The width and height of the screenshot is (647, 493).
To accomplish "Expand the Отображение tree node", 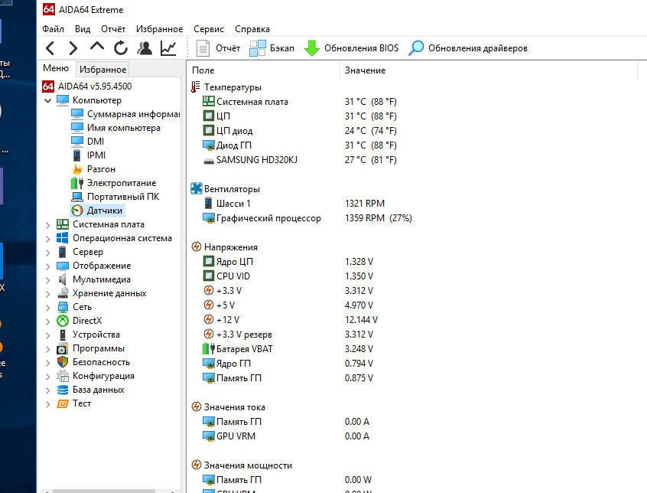I will [48, 266].
